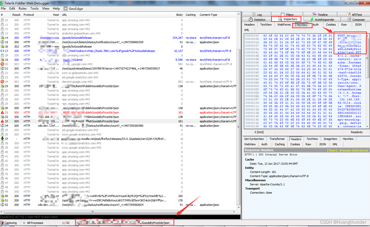
Task: Click the error icon of session 33
Action: pyautogui.click(x=2, y=121)
